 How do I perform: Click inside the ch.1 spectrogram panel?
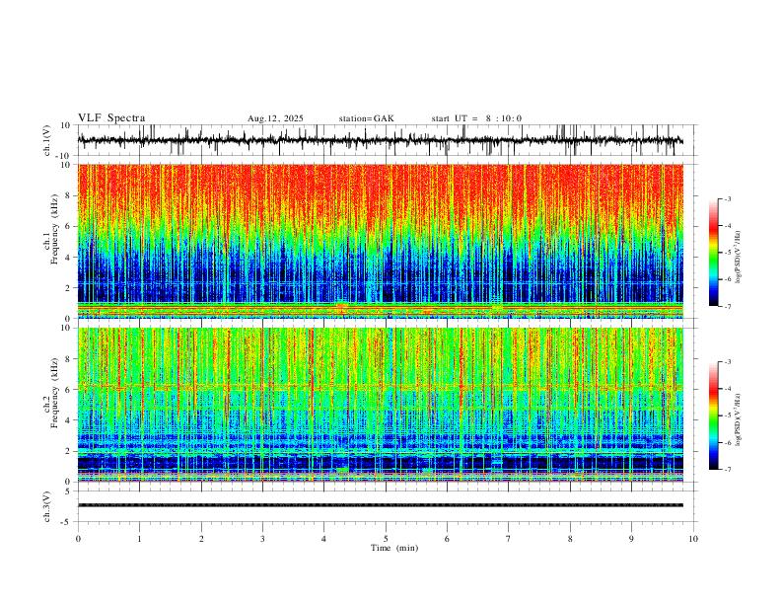coord(380,241)
